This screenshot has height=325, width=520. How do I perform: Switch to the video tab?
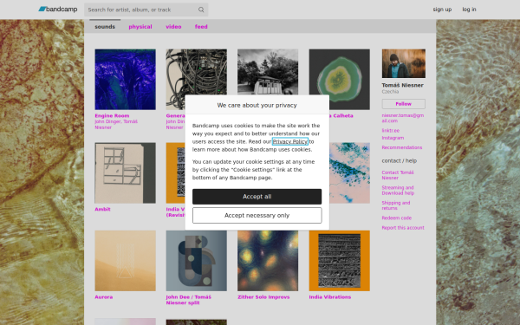[173, 27]
